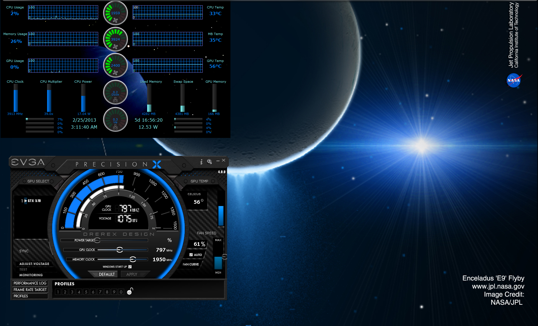The height and width of the screenshot is (326, 538).
Task: Click the GPU Clock slider handle
Action: pos(120,250)
